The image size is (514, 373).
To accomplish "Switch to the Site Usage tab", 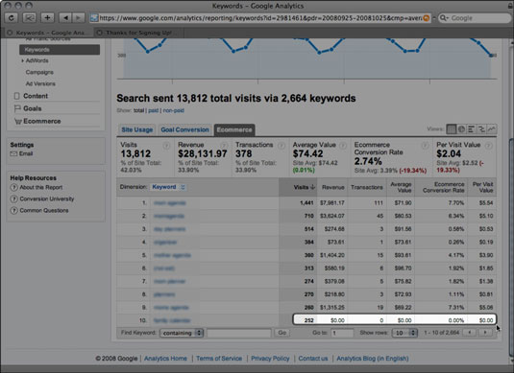I will [x=137, y=129].
